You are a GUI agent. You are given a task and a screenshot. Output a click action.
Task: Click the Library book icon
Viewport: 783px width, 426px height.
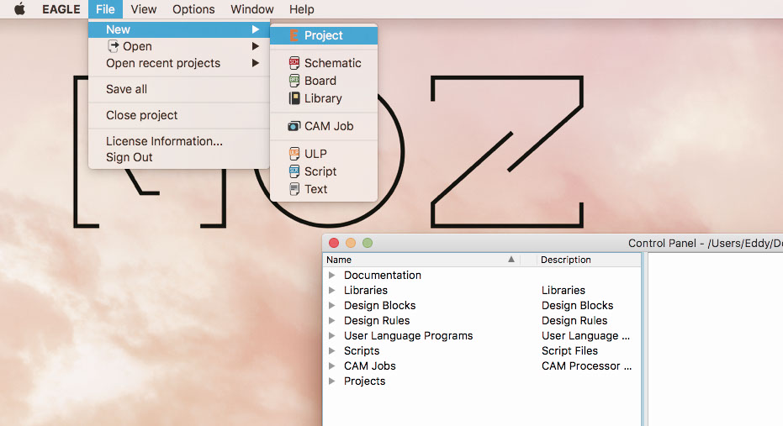pyautogui.click(x=294, y=98)
